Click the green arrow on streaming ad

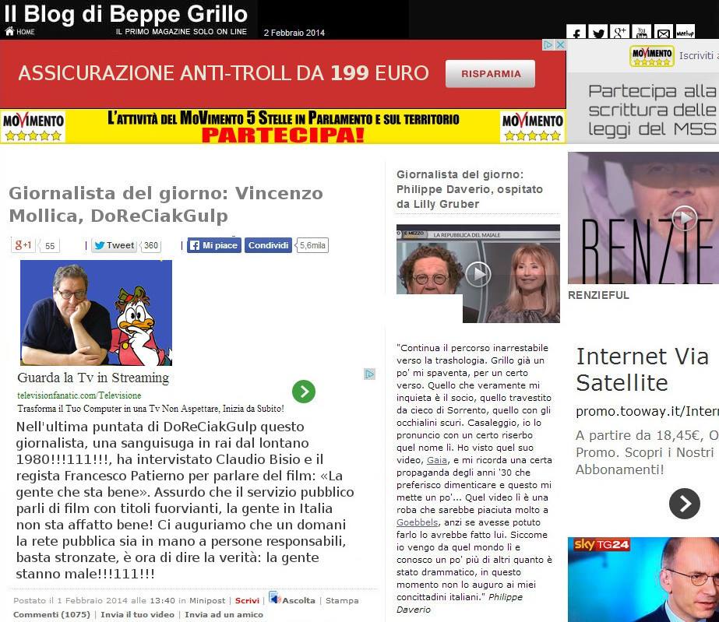click(x=303, y=392)
